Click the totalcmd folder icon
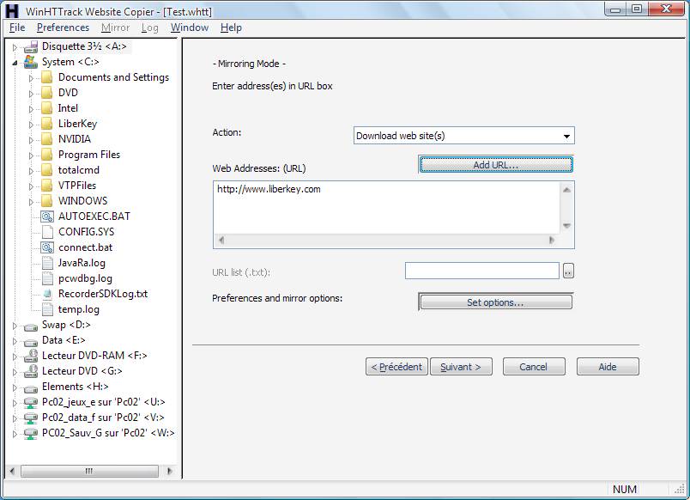 (46, 170)
